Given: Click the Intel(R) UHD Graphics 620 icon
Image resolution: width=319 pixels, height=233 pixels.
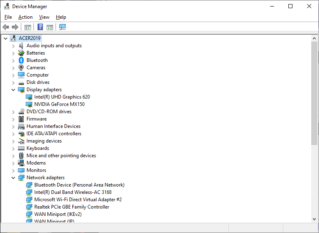Looking at the screenshot, I should pyautogui.click(x=29, y=97).
